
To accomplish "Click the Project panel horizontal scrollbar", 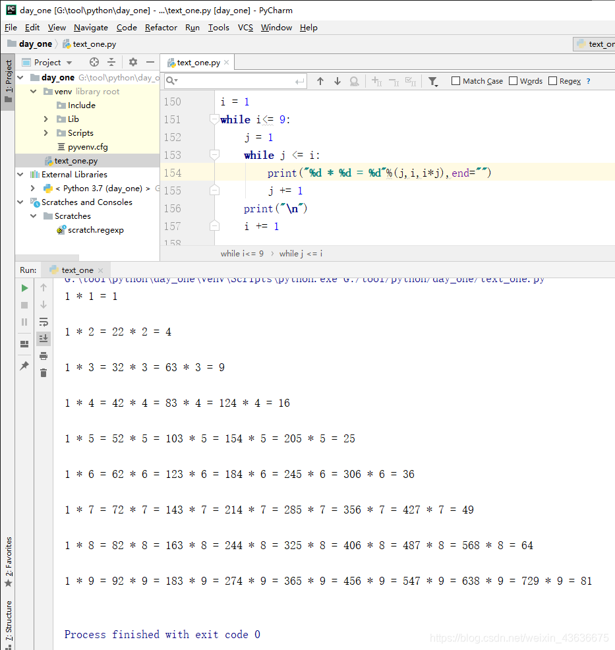I will pyautogui.click(x=47, y=258).
